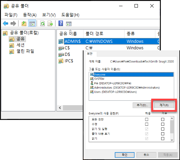Click the 적용(A) button
The height and width of the screenshot is (160, 180).
click(x=168, y=155)
